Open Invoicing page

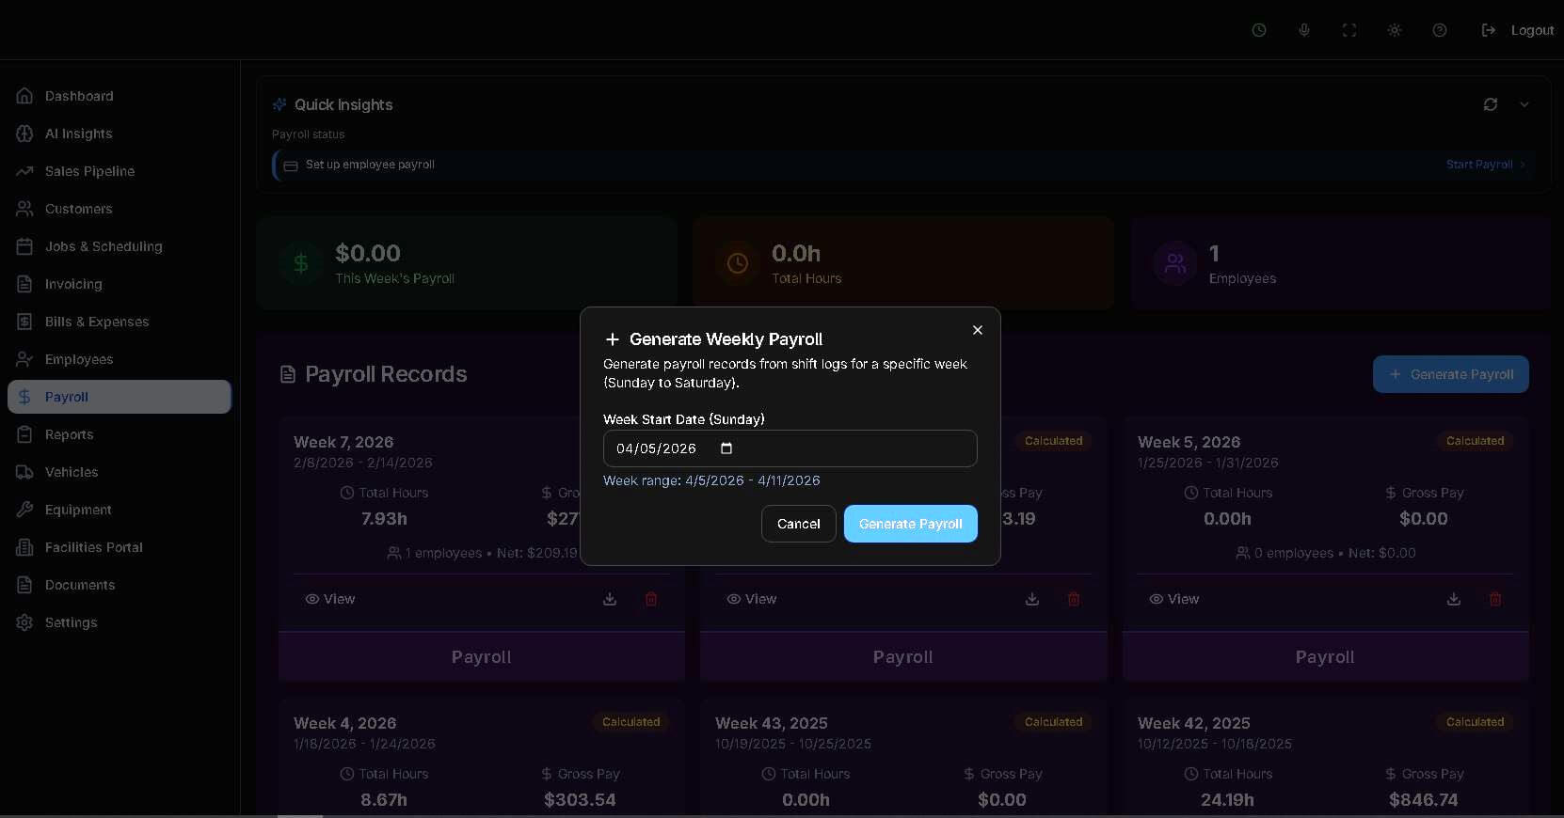(x=120, y=284)
